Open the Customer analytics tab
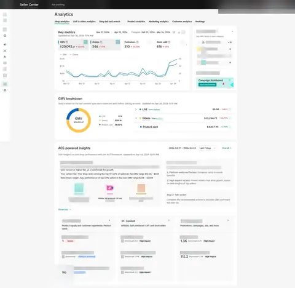This screenshot has height=288, width=295. pos(182,22)
